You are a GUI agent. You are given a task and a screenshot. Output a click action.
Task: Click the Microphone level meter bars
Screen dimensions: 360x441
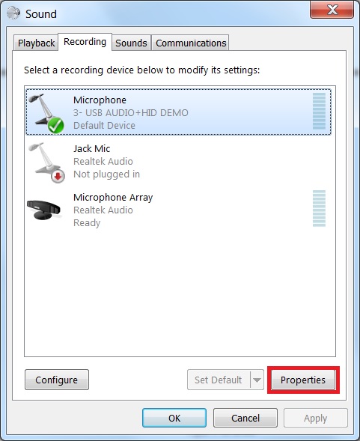(x=319, y=111)
